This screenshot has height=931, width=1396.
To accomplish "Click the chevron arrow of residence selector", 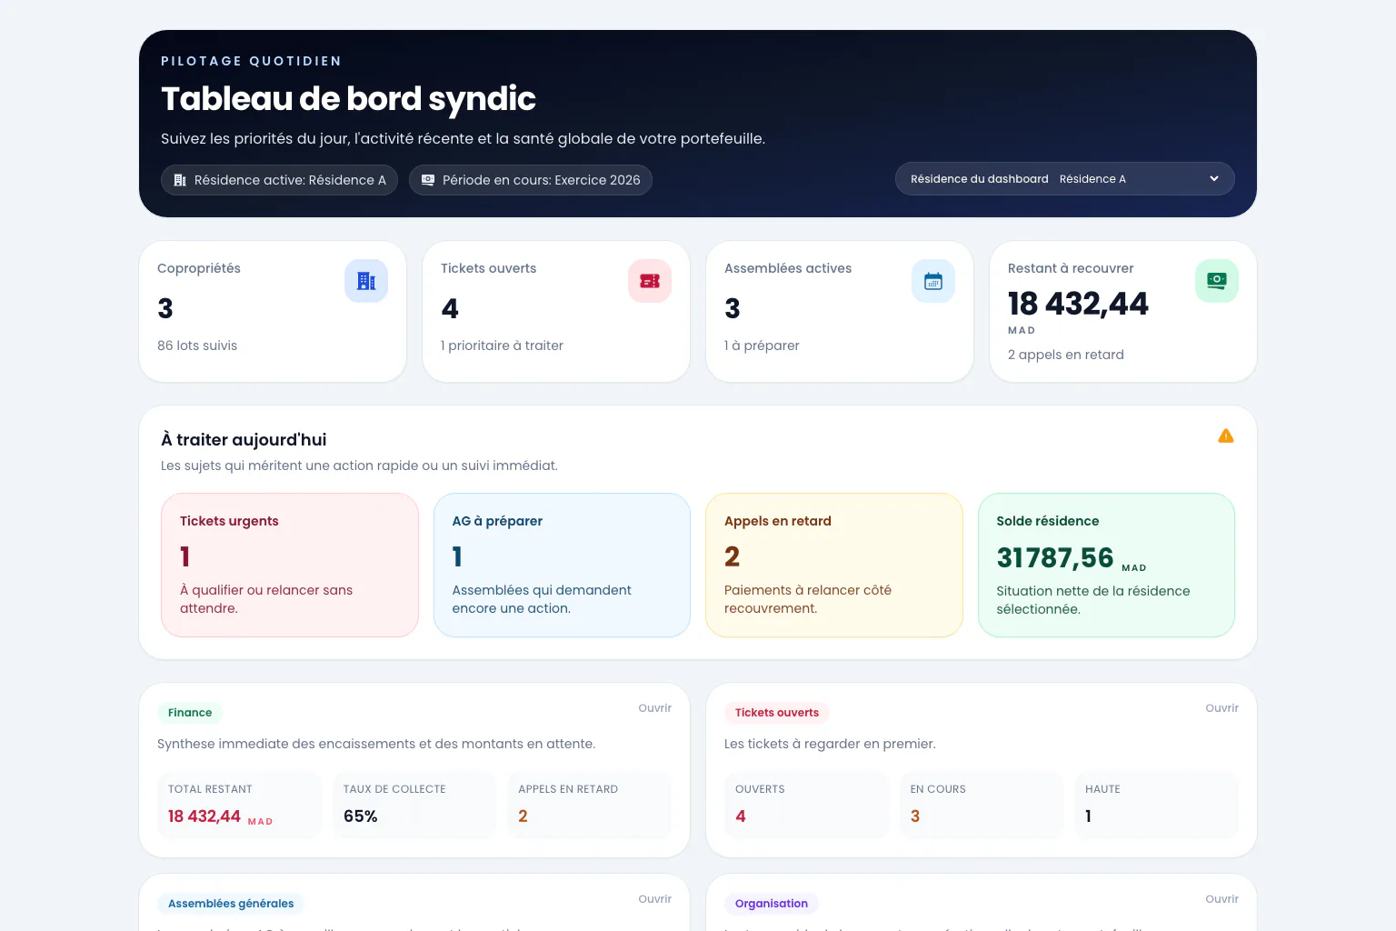I will coord(1214,179).
